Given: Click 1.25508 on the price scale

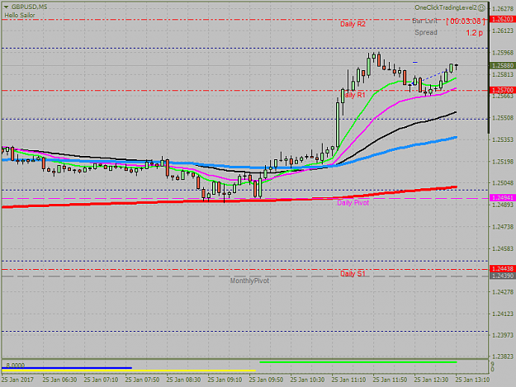Looking at the screenshot, I should click(x=503, y=118).
